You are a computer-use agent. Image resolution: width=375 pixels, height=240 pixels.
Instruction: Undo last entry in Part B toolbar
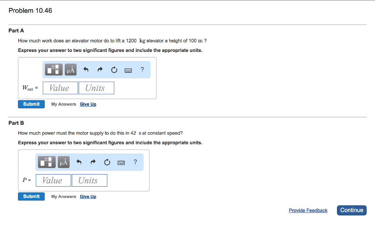[x=79, y=162]
